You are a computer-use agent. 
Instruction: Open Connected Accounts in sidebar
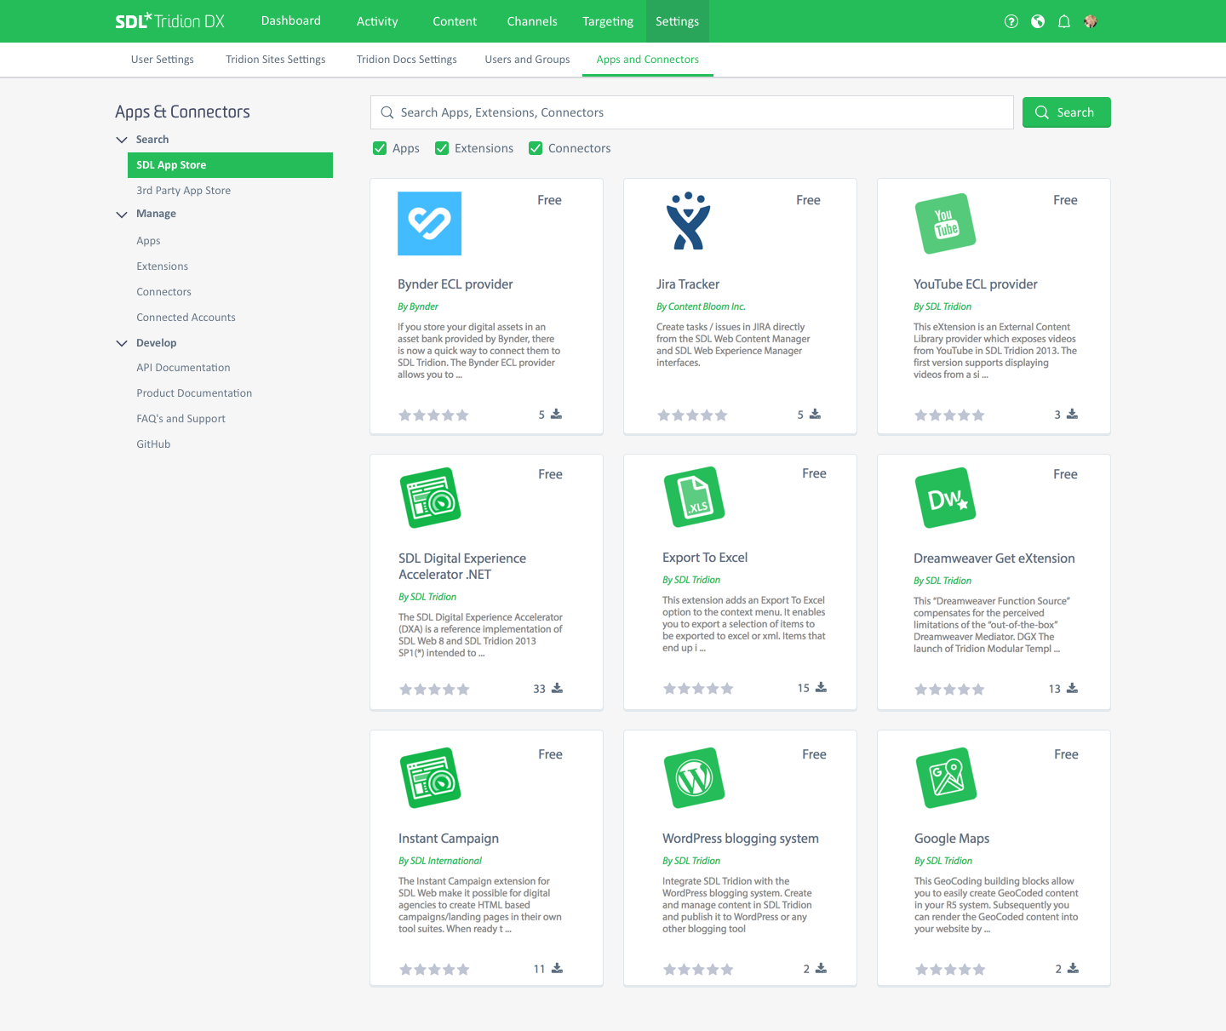(186, 318)
